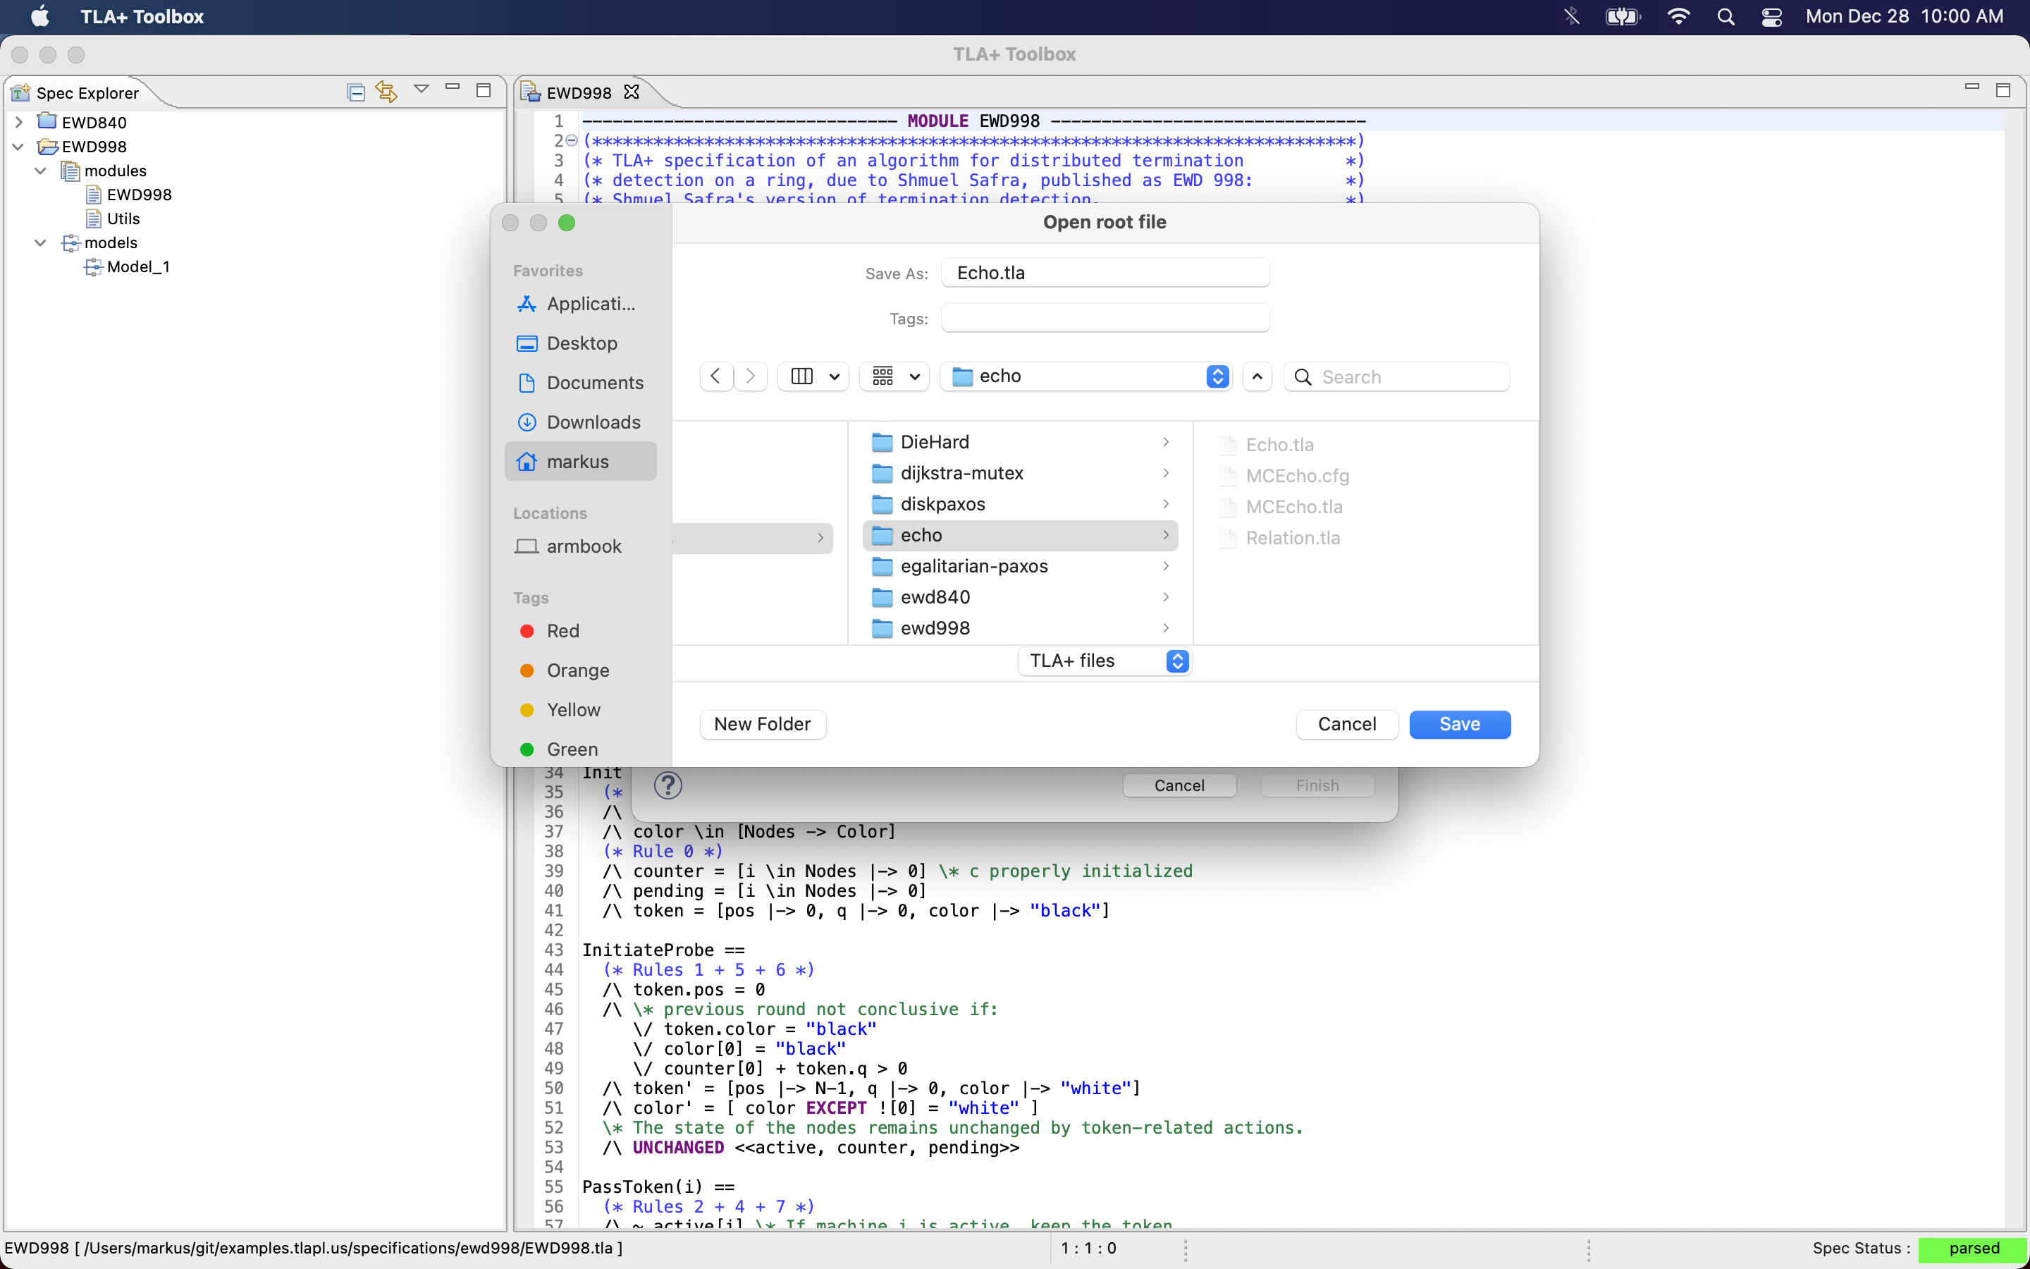2030x1269 pixels.
Task: Toggle column view layout in file browser
Action: 802,376
